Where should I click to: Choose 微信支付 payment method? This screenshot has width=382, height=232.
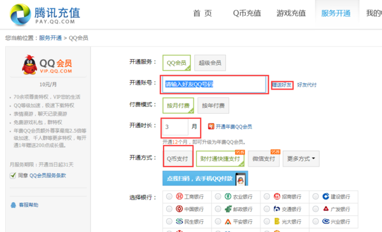264,158
